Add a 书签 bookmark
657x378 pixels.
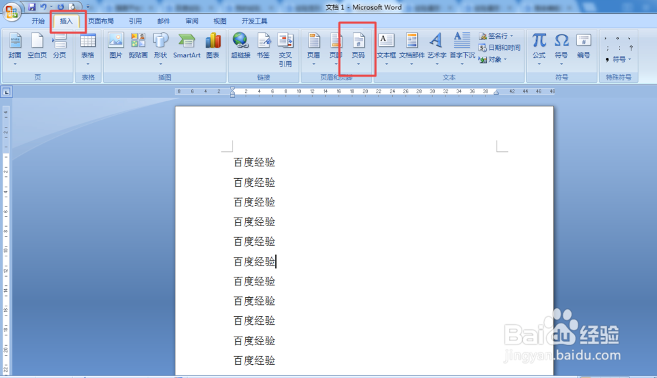coord(263,45)
